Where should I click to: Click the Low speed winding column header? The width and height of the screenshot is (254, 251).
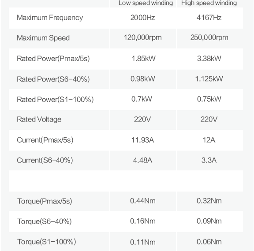146,3
